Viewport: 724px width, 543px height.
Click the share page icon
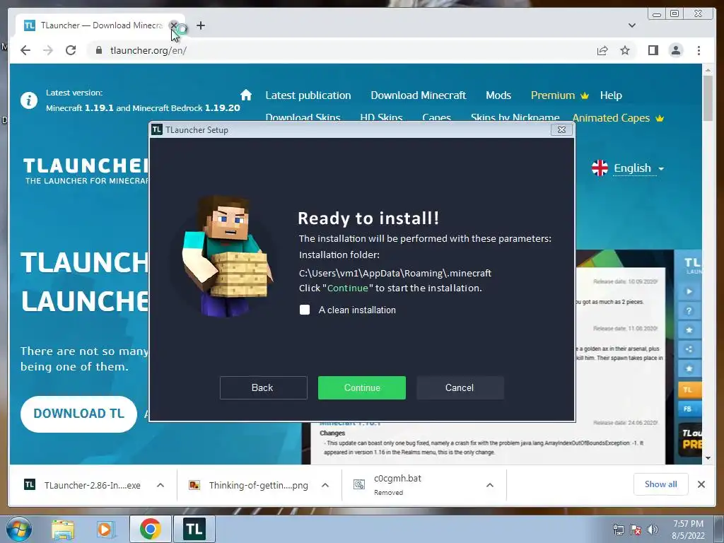(x=602, y=50)
